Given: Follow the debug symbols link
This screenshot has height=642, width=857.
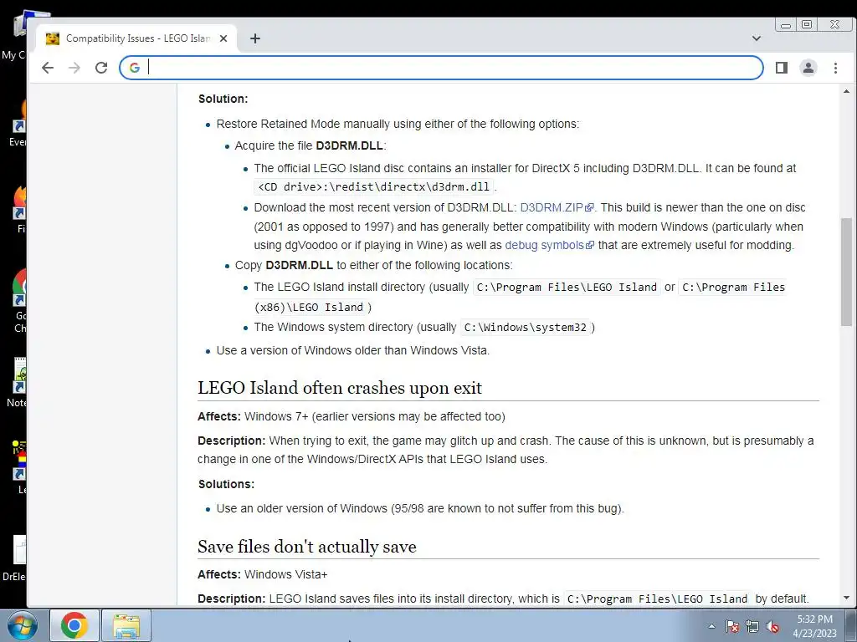Looking at the screenshot, I should [x=549, y=245].
